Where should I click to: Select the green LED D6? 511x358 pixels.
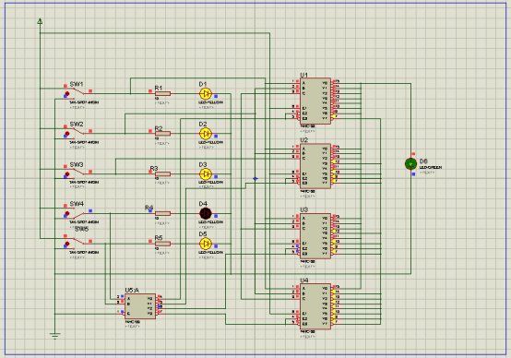410,163
